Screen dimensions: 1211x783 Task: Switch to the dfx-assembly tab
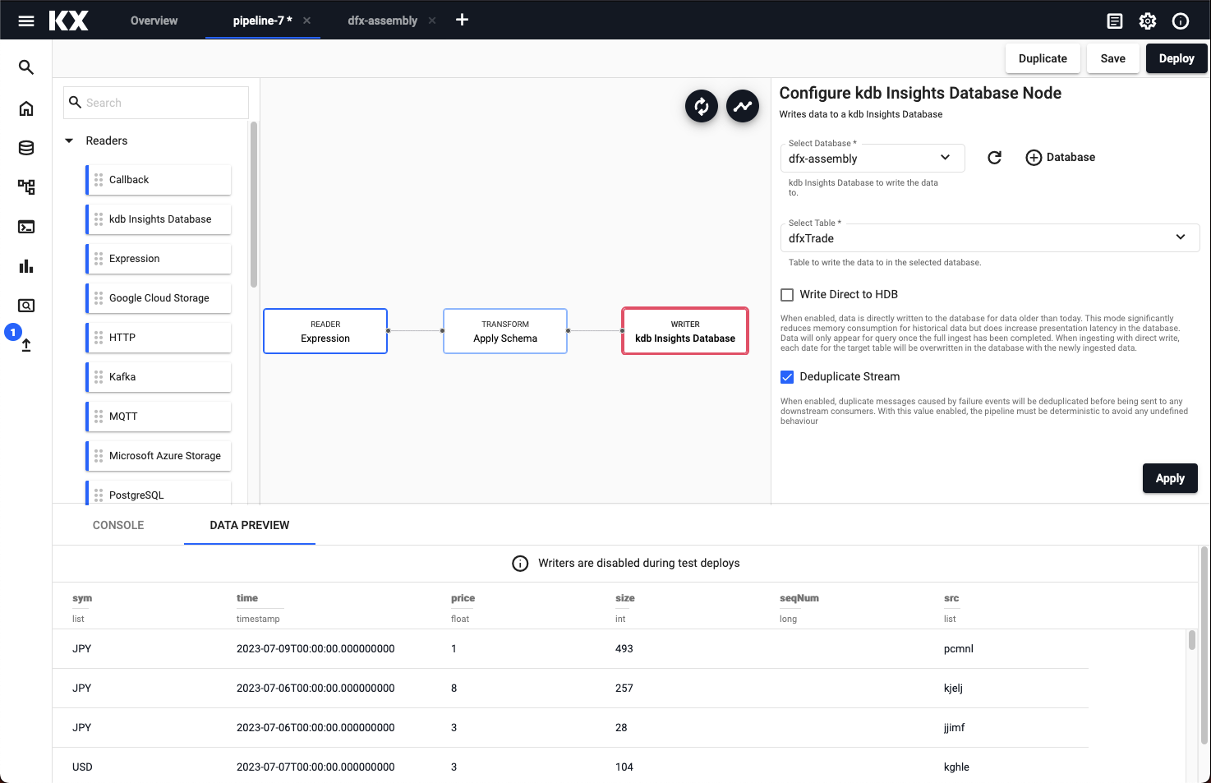click(382, 21)
